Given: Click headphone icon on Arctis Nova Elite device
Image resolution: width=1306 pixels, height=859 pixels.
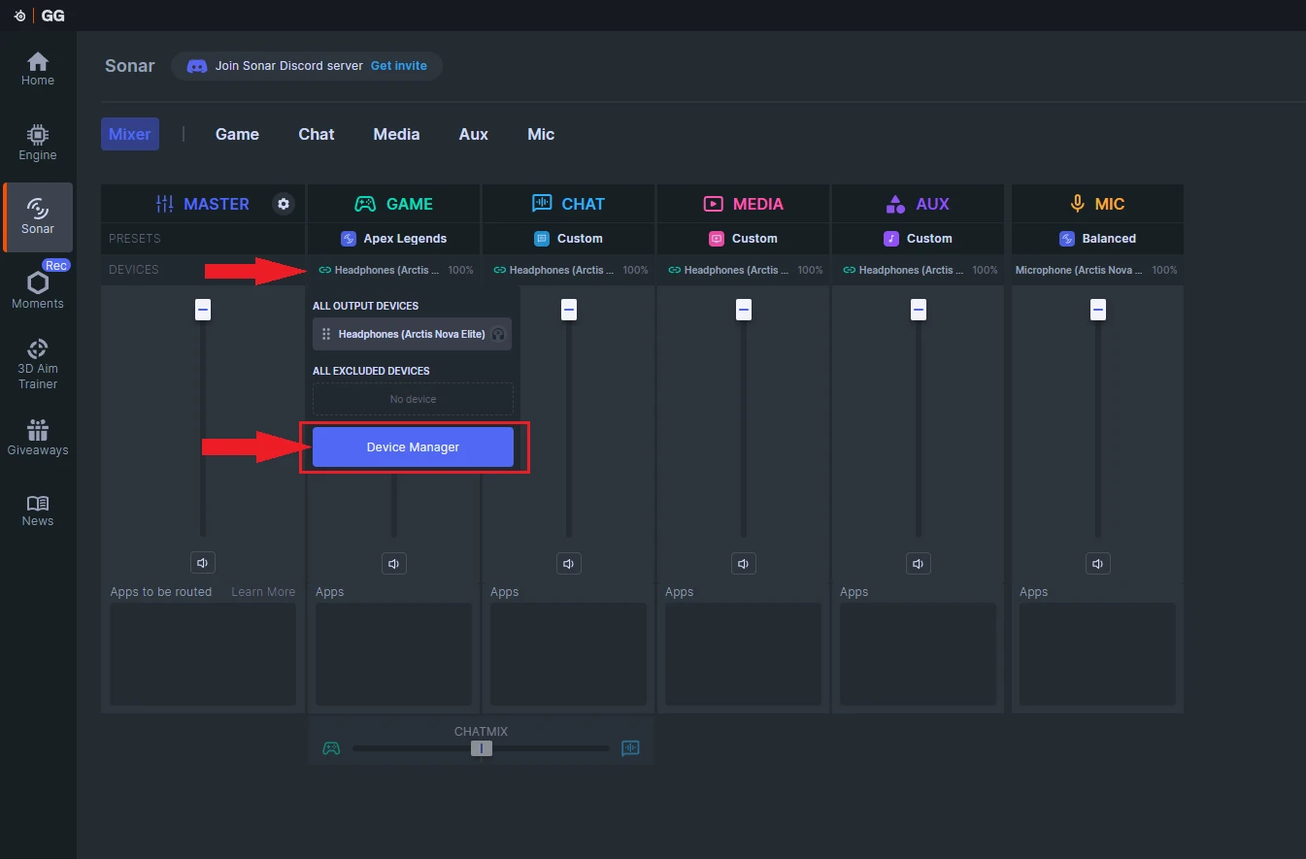Looking at the screenshot, I should click(x=498, y=334).
